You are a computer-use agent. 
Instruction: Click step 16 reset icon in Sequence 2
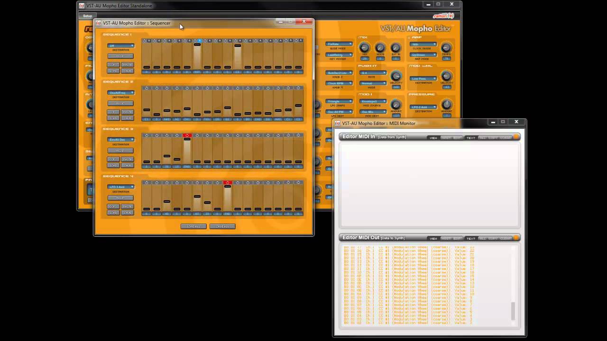tap(298, 88)
